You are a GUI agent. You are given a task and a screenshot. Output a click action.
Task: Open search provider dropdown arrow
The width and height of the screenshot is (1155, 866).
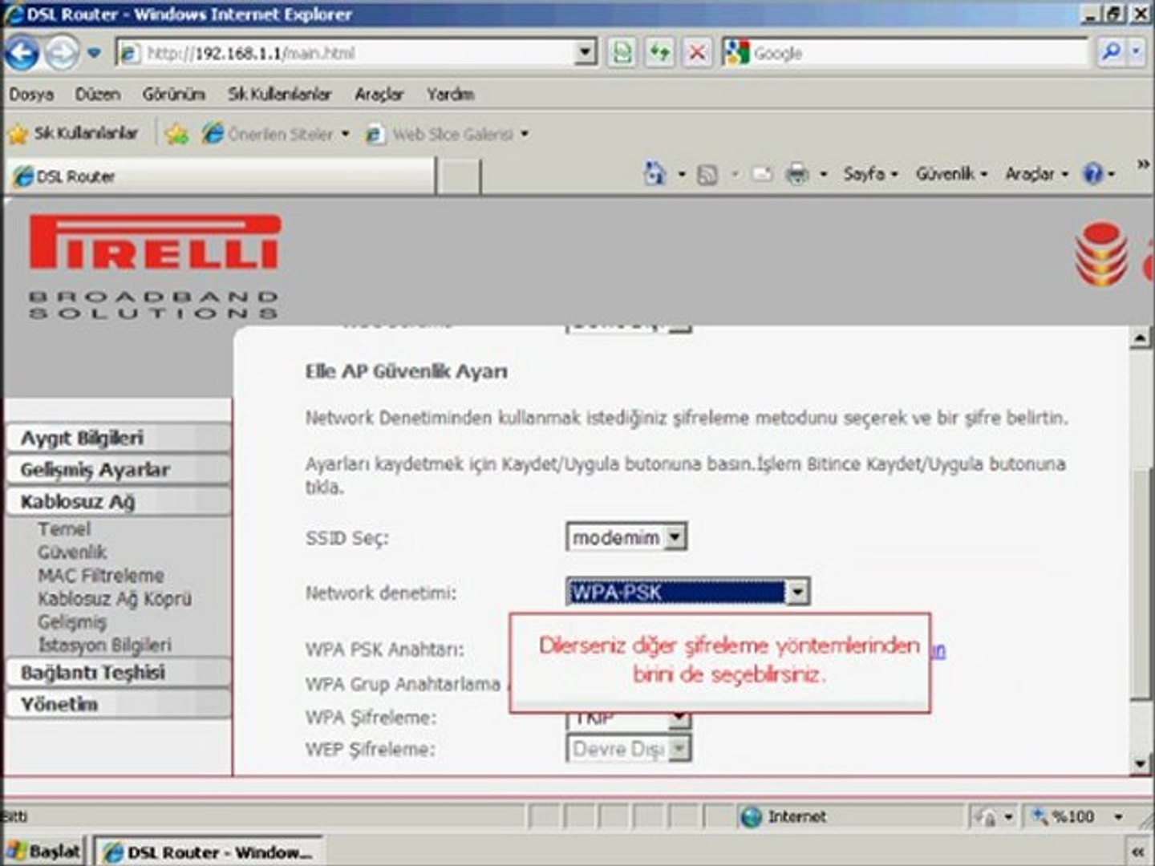(x=1135, y=54)
